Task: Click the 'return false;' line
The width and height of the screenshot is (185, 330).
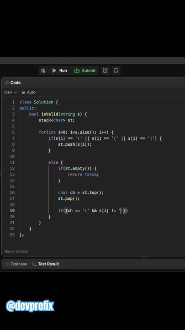Action: (83, 175)
